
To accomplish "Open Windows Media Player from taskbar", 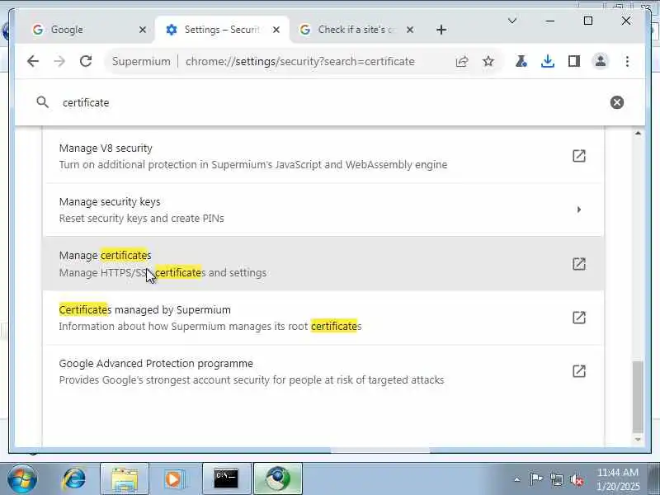I will (173, 478).
